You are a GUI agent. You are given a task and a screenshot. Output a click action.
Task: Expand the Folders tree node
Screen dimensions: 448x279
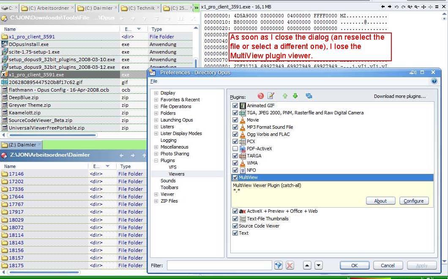tap(156, 113)
